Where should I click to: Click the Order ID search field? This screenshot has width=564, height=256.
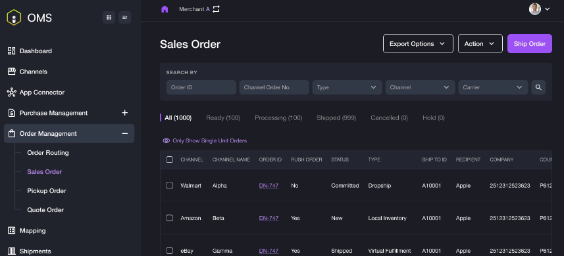[201, 87]
